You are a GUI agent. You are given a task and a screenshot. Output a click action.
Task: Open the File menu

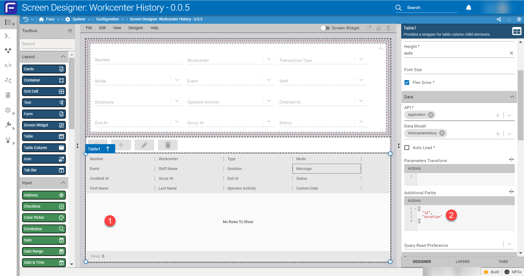(89, 28)
